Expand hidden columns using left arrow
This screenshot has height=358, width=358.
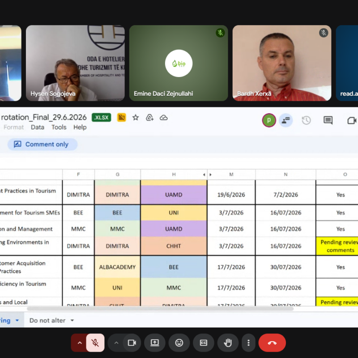click(x=204, y=175)
